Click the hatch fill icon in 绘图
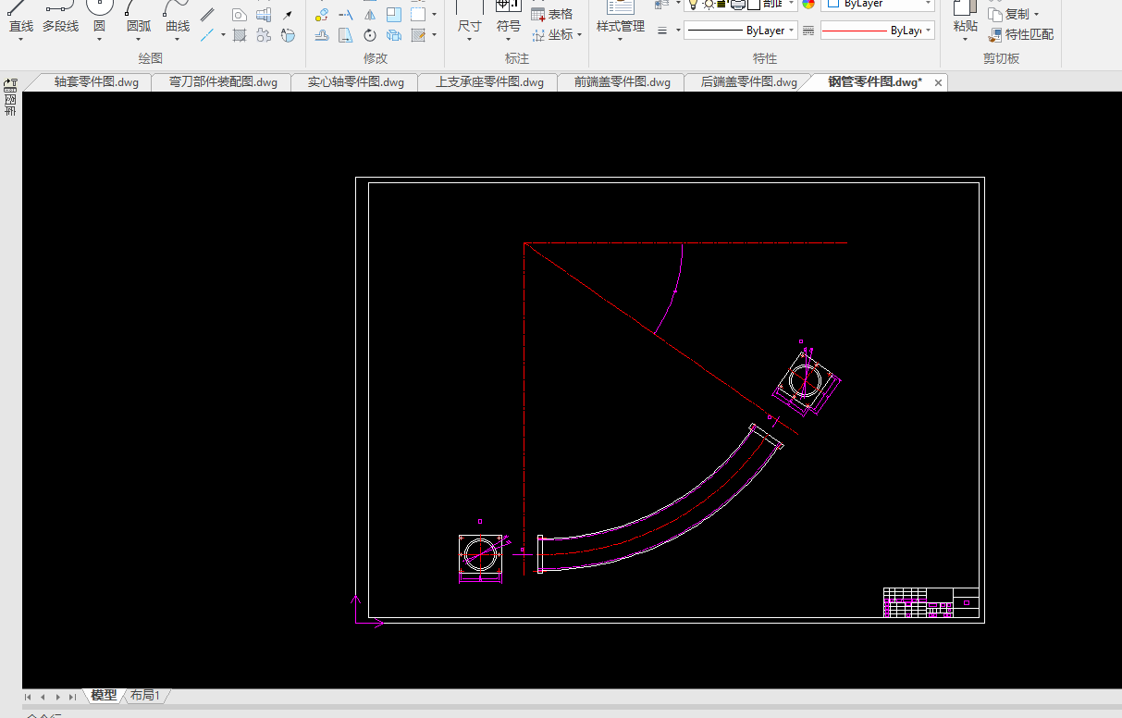 coord(240,35)
